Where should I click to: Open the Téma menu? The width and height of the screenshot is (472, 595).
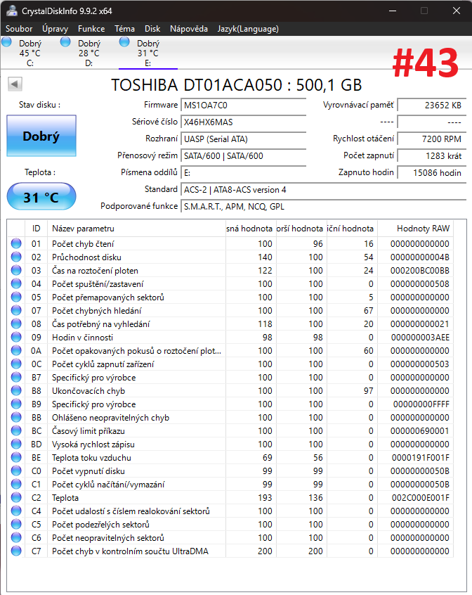click(x=124, y=29)
